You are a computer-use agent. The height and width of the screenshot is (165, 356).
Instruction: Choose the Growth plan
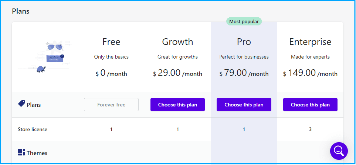pyautogui.click(x=177, y=105)
